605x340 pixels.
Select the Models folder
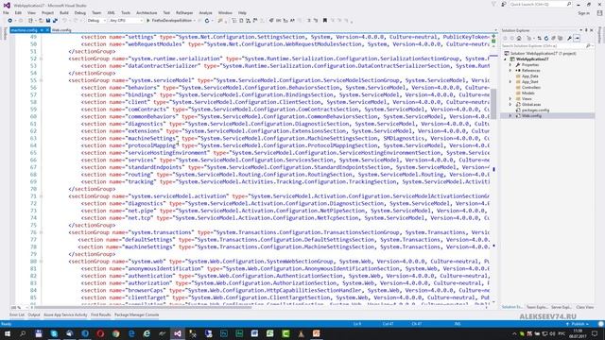tap(527, 93)
